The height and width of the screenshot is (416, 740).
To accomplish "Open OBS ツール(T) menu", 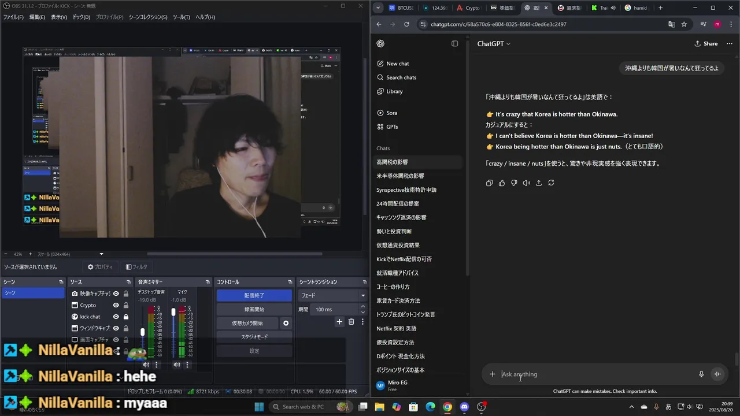I will coord(181,17).
